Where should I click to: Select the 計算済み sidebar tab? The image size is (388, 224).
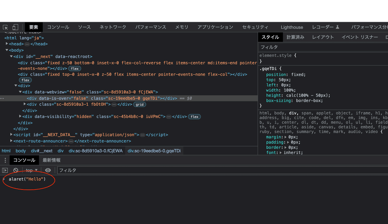295,37
